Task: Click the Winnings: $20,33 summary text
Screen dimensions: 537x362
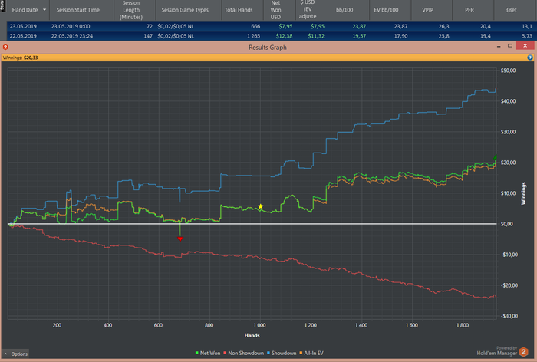Action: click(x=20, y=58)
